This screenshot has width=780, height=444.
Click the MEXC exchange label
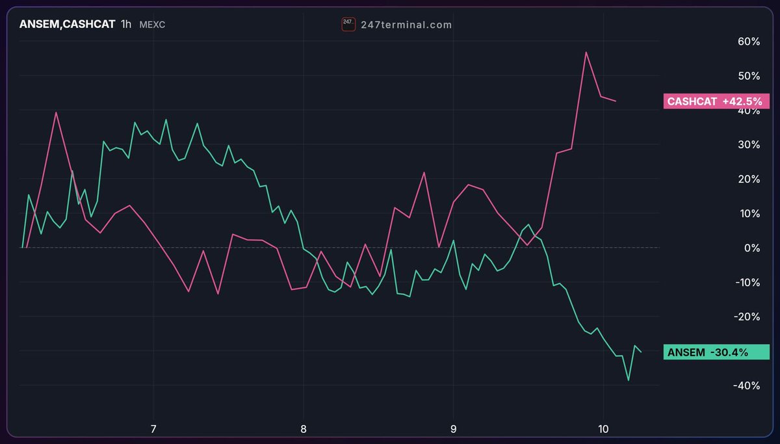(x=153, y=25)
